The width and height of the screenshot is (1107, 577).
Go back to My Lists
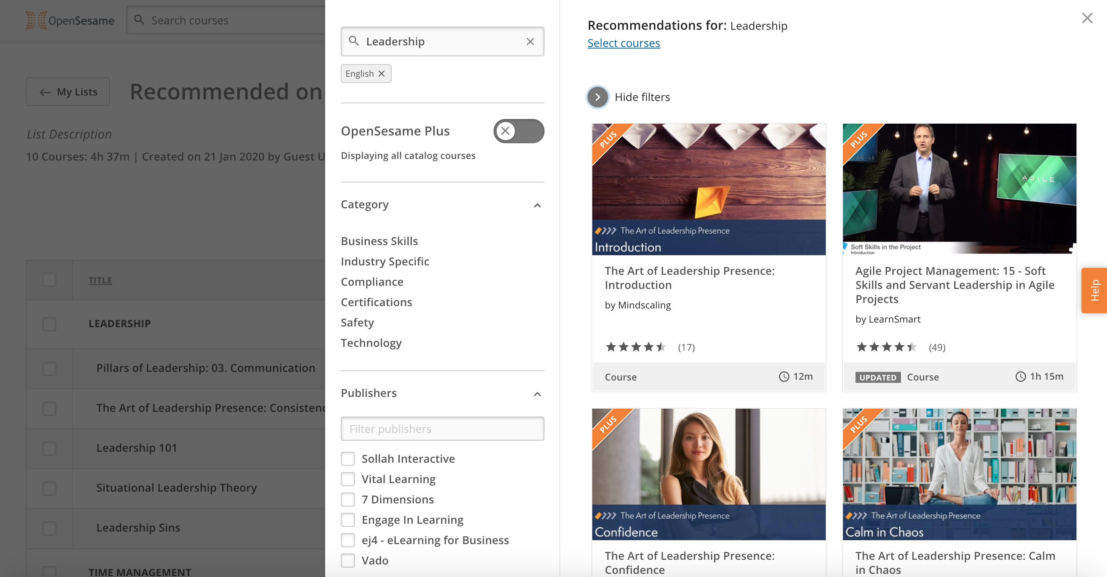(67, 92)
